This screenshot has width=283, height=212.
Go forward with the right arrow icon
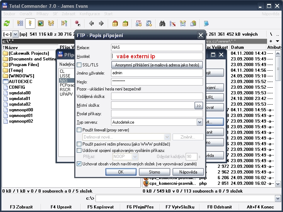point(101,23)
